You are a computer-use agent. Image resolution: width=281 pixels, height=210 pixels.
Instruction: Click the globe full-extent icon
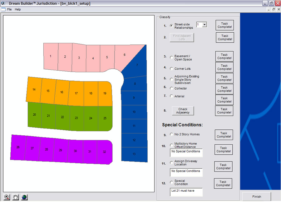coord(24,197)
